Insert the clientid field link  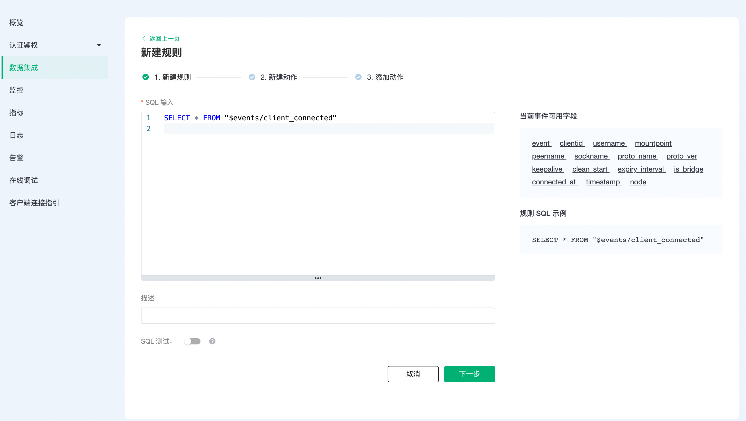pos(571,143)
